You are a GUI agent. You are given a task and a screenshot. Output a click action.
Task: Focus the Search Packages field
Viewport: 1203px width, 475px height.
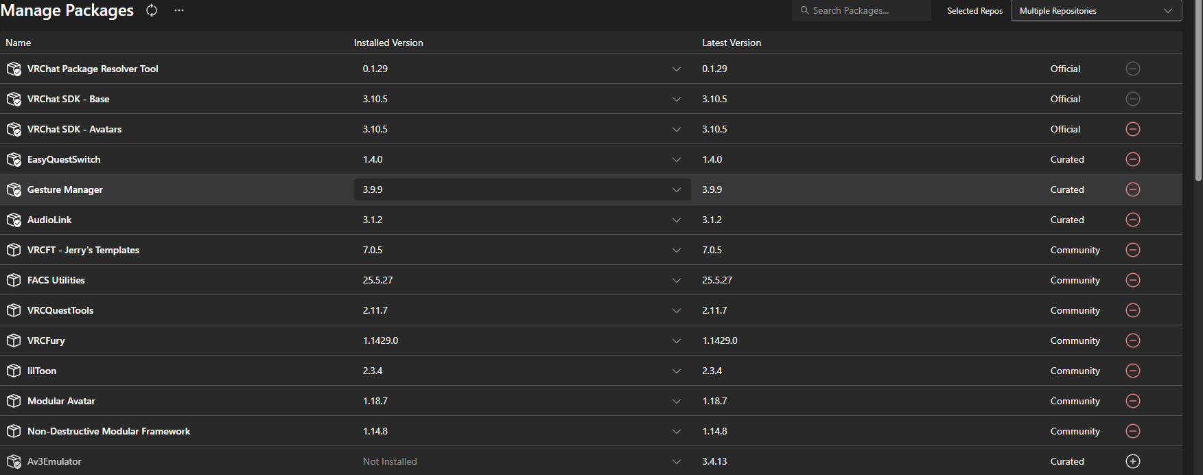861,10
